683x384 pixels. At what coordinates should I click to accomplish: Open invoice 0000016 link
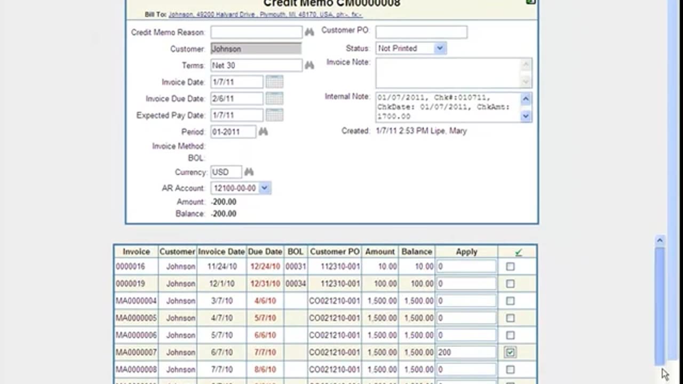coord(130,267)
